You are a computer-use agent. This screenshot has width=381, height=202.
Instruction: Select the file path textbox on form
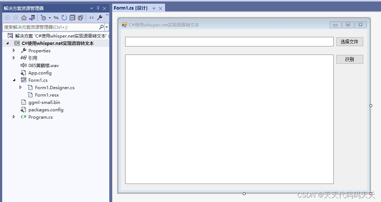[x=229, y=42]
